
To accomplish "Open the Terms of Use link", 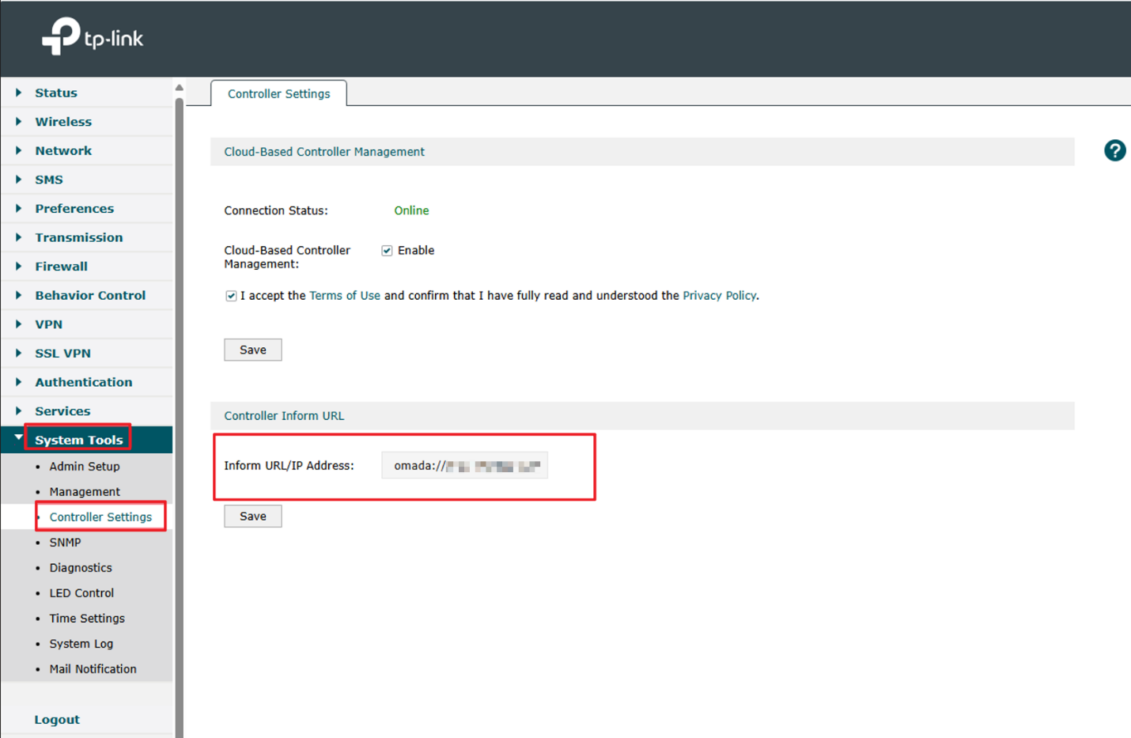I will pos(344,296).
